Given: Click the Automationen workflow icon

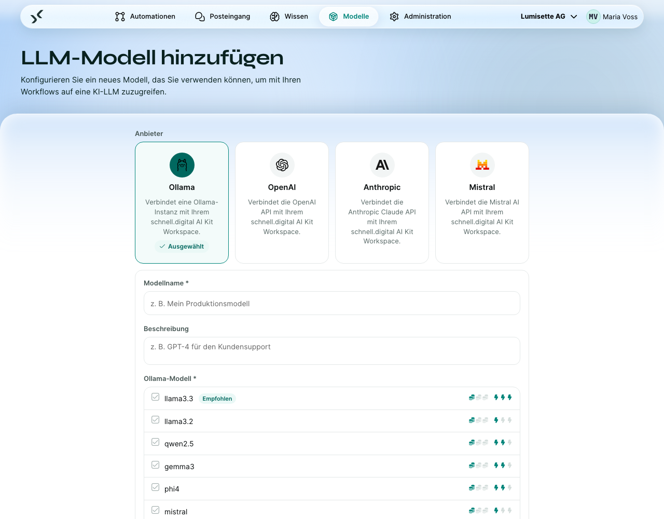Looking at the screenshot, I should (x=120, y=17).
